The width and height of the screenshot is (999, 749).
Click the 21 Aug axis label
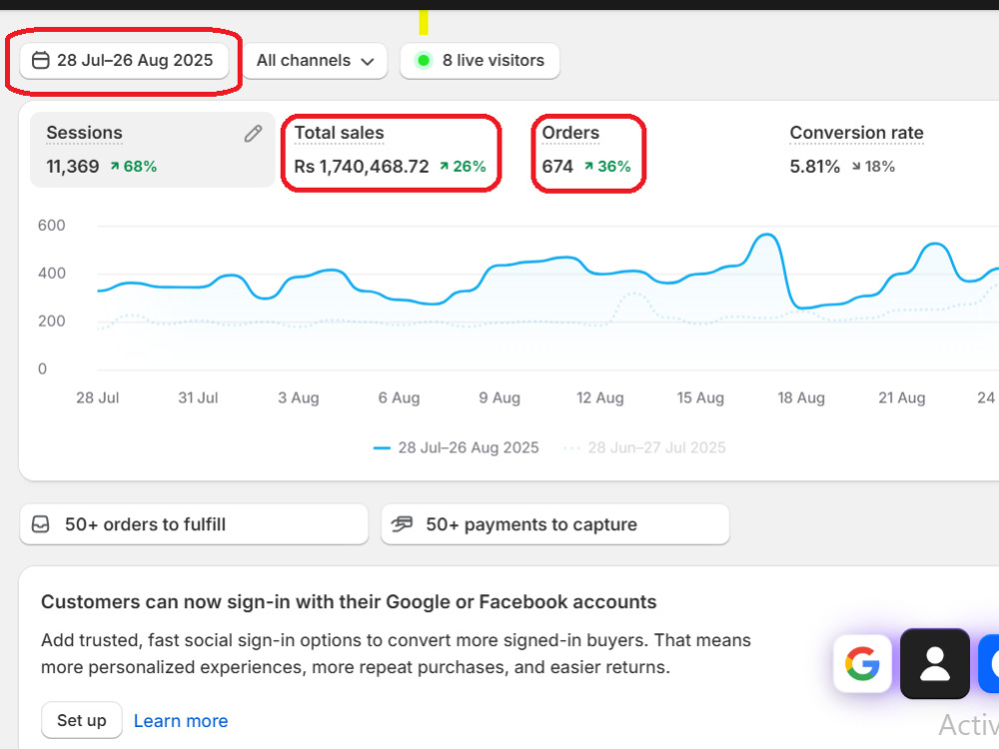(901, 398)
